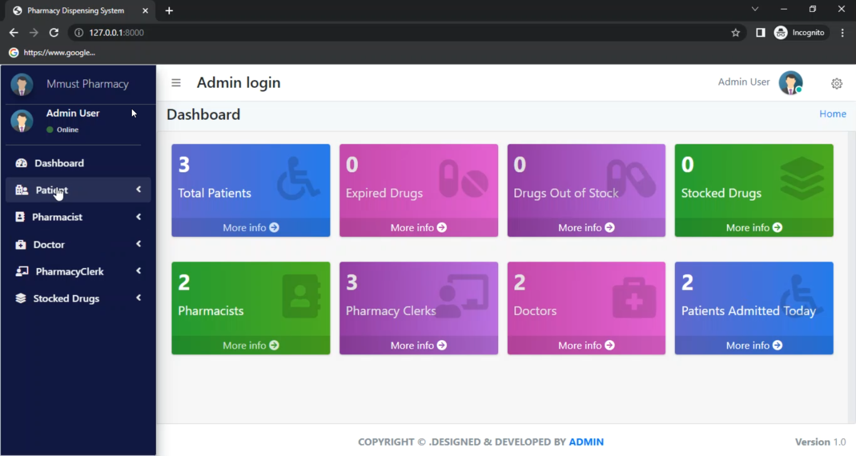This screenshot has width=856, height=456.
Task: Expand the Pharmacist menu chevron
Action: coord(139,217)
